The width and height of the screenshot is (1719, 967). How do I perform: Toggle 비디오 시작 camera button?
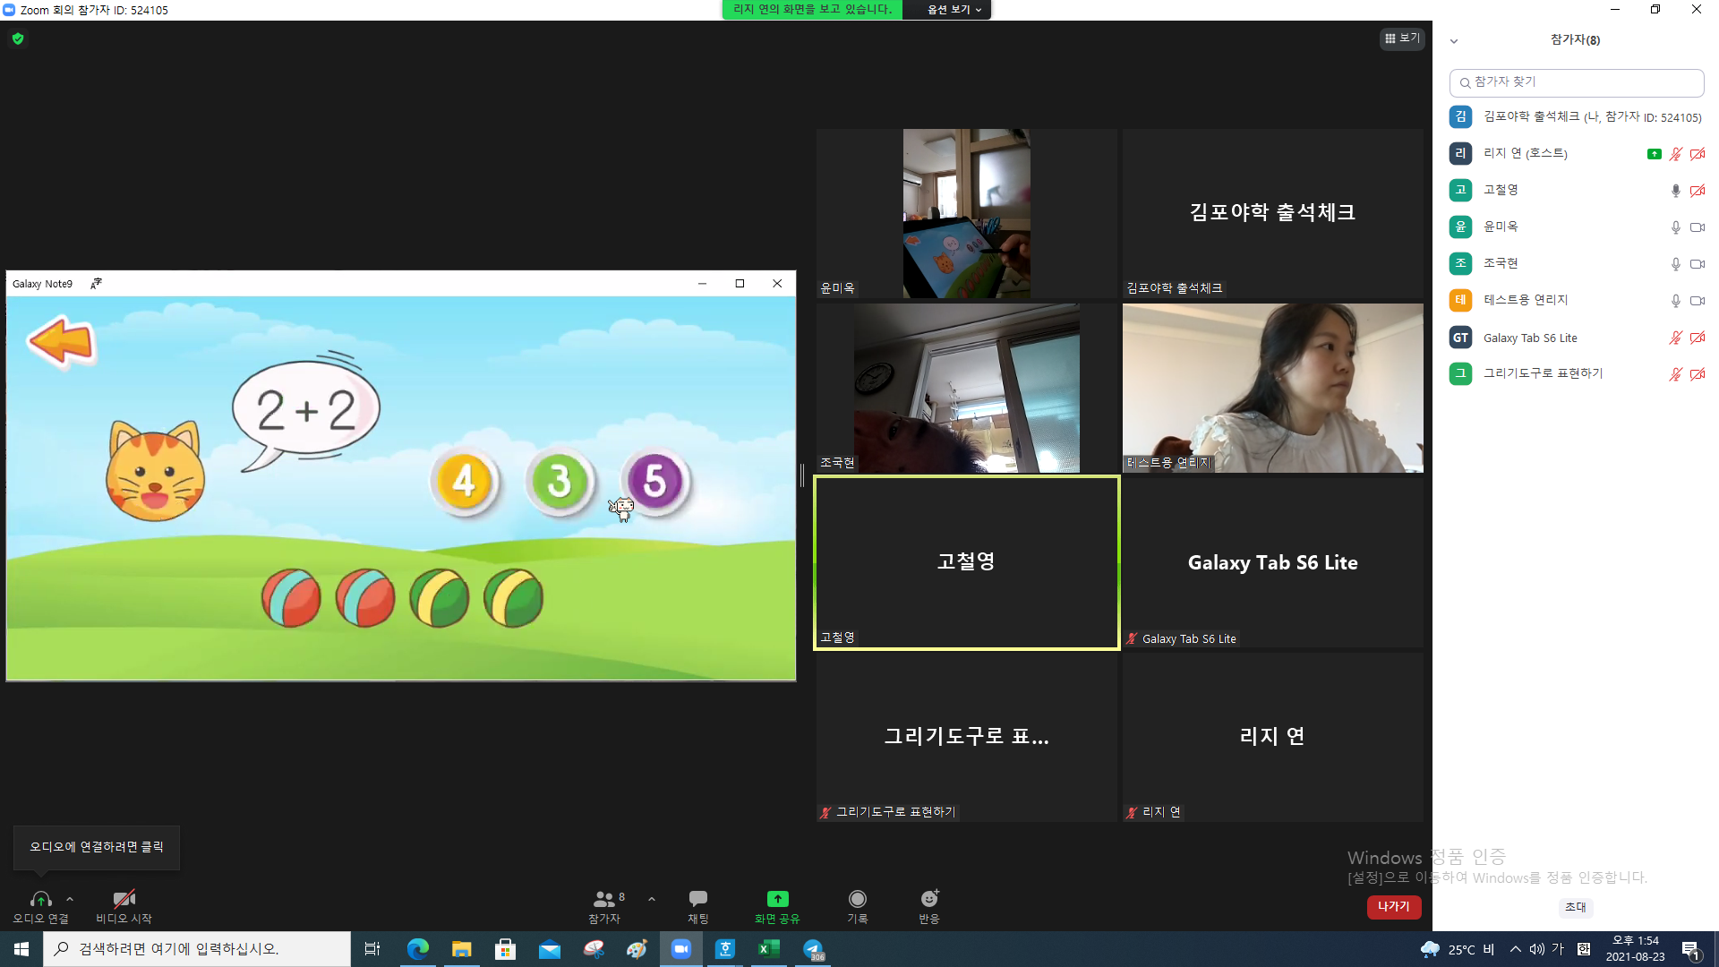[x=124, y=906]
